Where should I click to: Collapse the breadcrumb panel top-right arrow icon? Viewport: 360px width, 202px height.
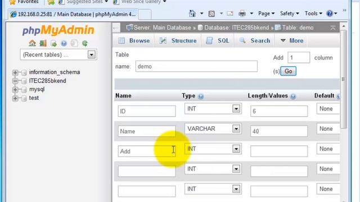(332, 27)
